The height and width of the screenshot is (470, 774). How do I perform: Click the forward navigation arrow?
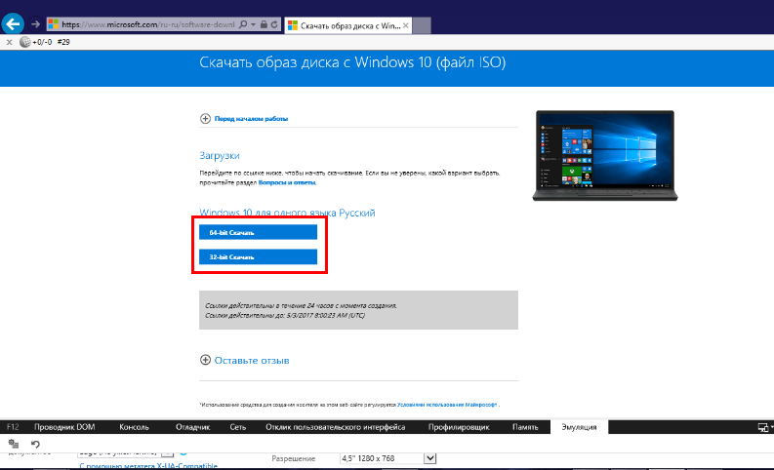point(35,24)
